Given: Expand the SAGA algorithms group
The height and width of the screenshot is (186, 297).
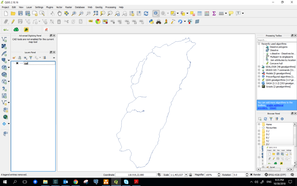Looking at the screenshot, I should pyautogui.click(x=259, y=83).
